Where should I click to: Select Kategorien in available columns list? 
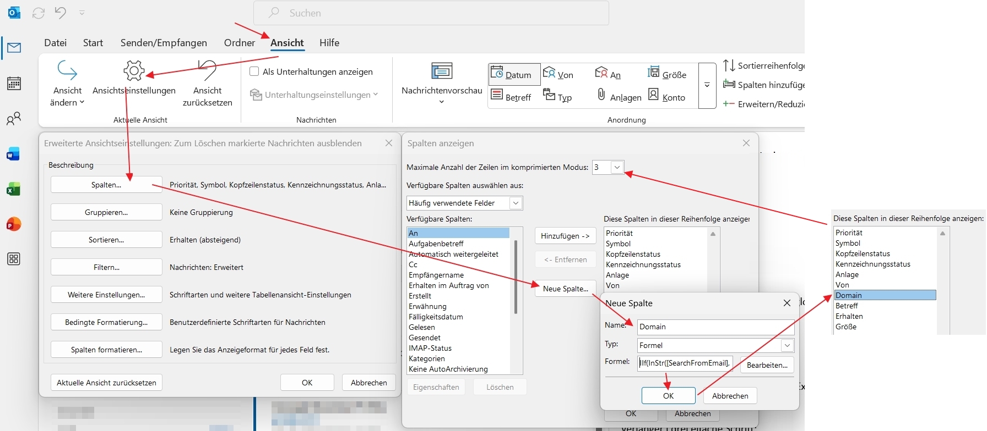click(427, 358)
